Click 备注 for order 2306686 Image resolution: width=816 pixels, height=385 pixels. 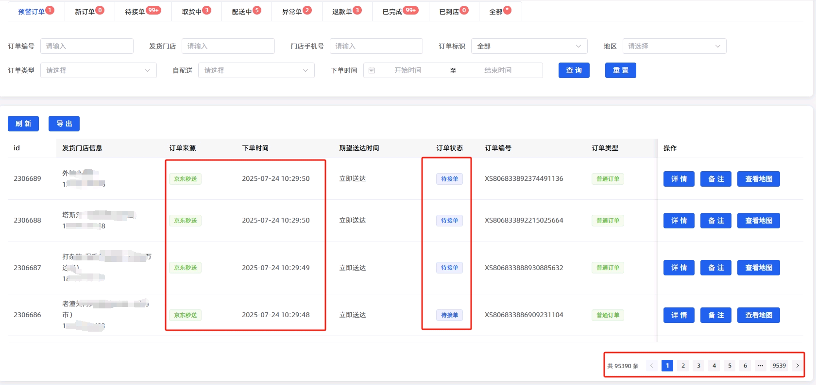[716, 315]
